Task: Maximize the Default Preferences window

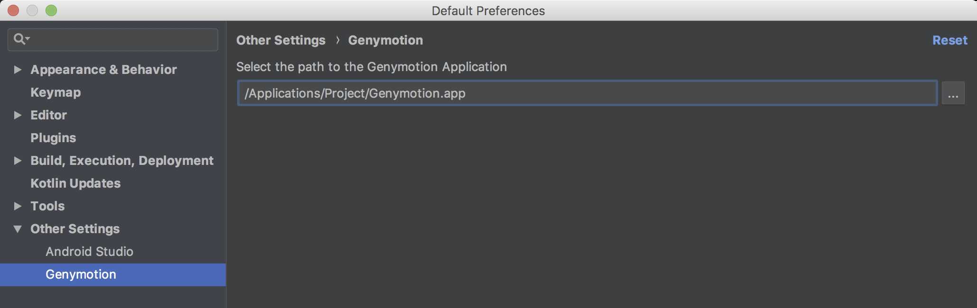Action: coord(51,10)
